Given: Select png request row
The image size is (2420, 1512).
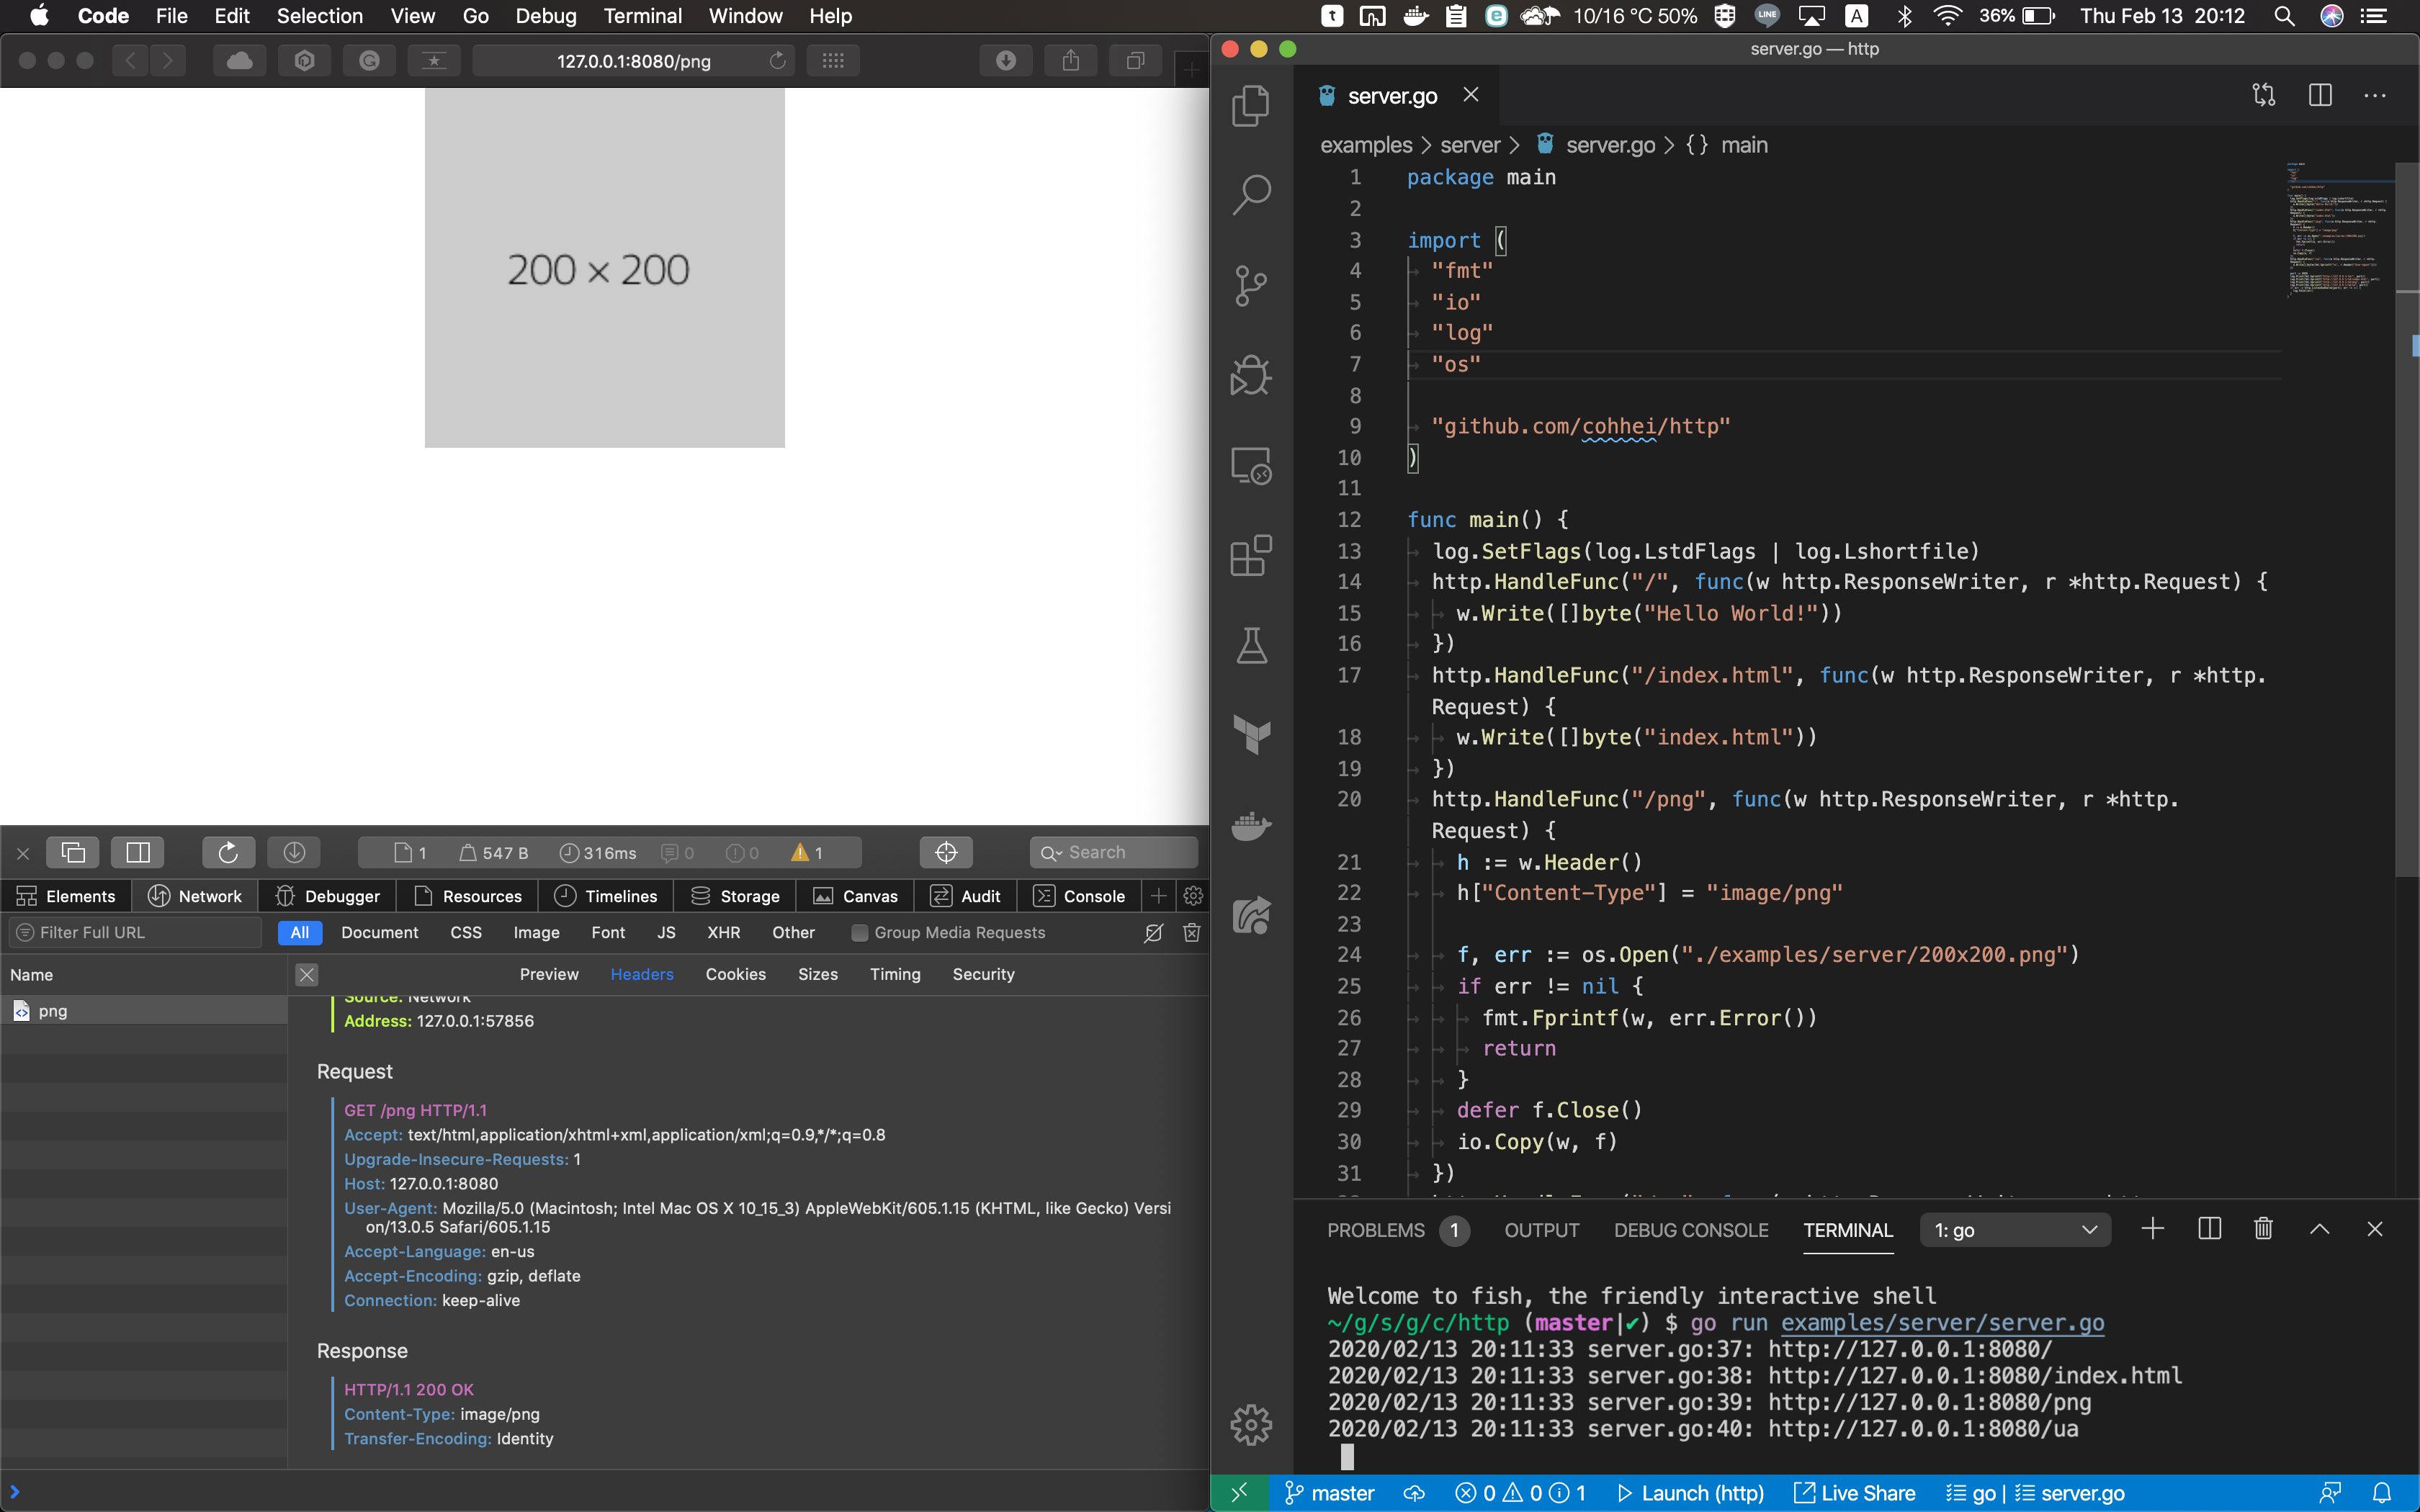Looking at the screenshot, I should click(x=144, y=1011).
